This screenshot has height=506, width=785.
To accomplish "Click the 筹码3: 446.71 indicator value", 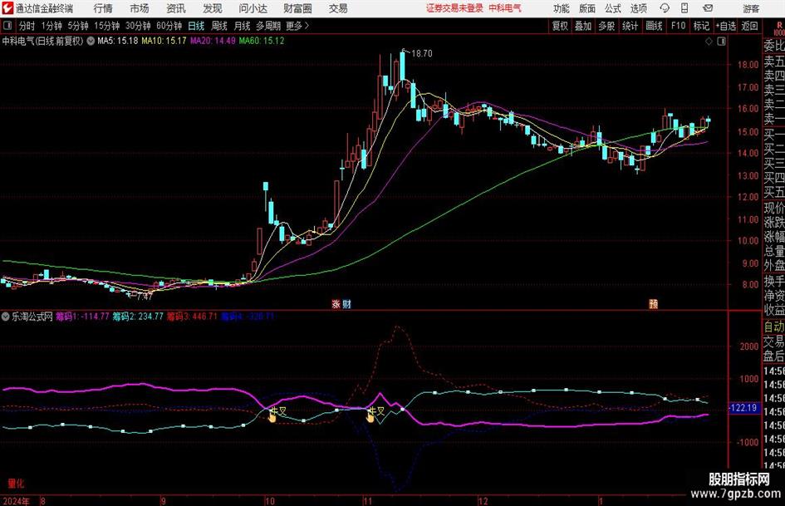I will [x=192, y=316].
